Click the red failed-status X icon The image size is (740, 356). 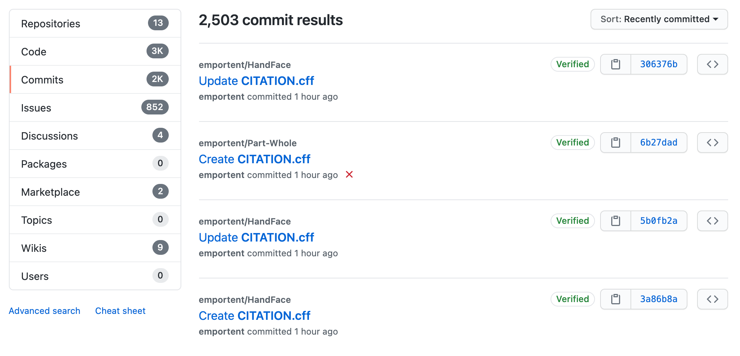(x=349, y=174)
